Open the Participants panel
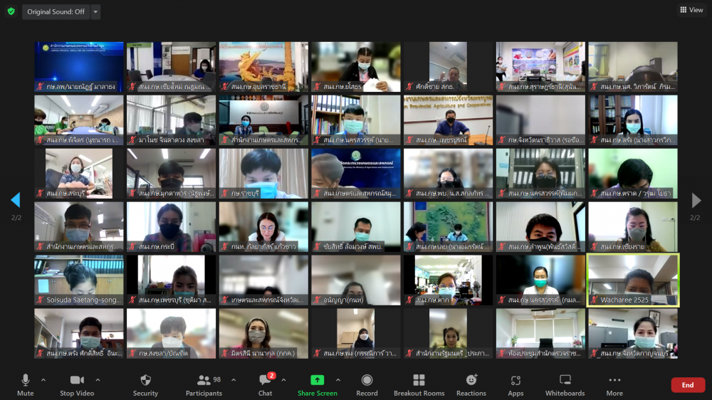 coord(204,384)
